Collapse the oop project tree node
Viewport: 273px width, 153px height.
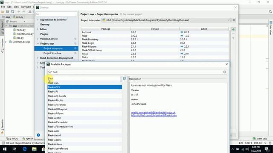point(6,26)
